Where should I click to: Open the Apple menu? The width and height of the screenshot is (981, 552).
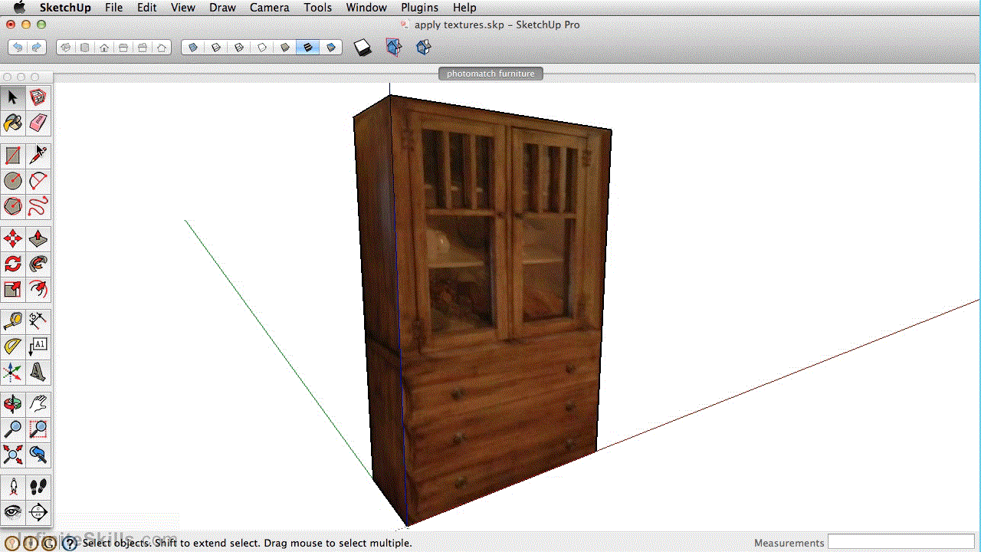point(19,8)
